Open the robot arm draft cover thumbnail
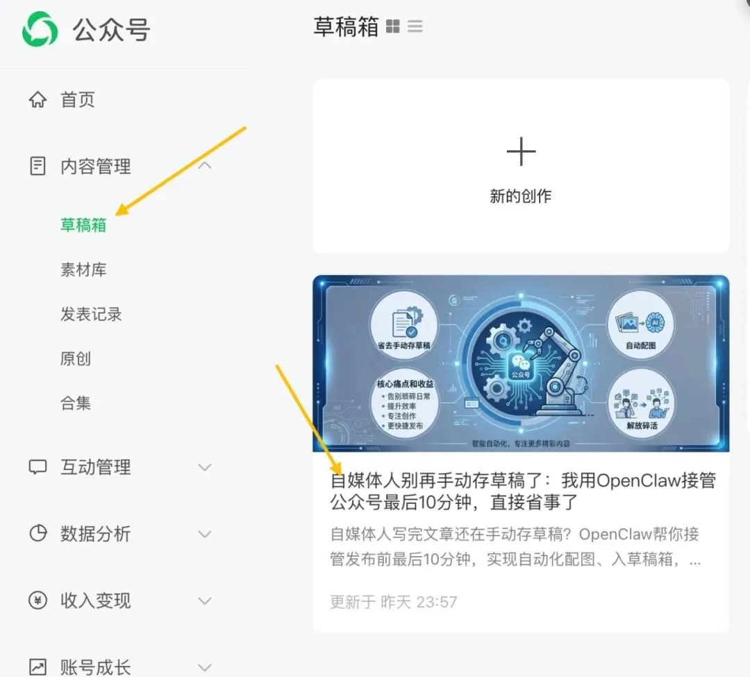This screenshot has width=750, height=677. tap(521, 364)
